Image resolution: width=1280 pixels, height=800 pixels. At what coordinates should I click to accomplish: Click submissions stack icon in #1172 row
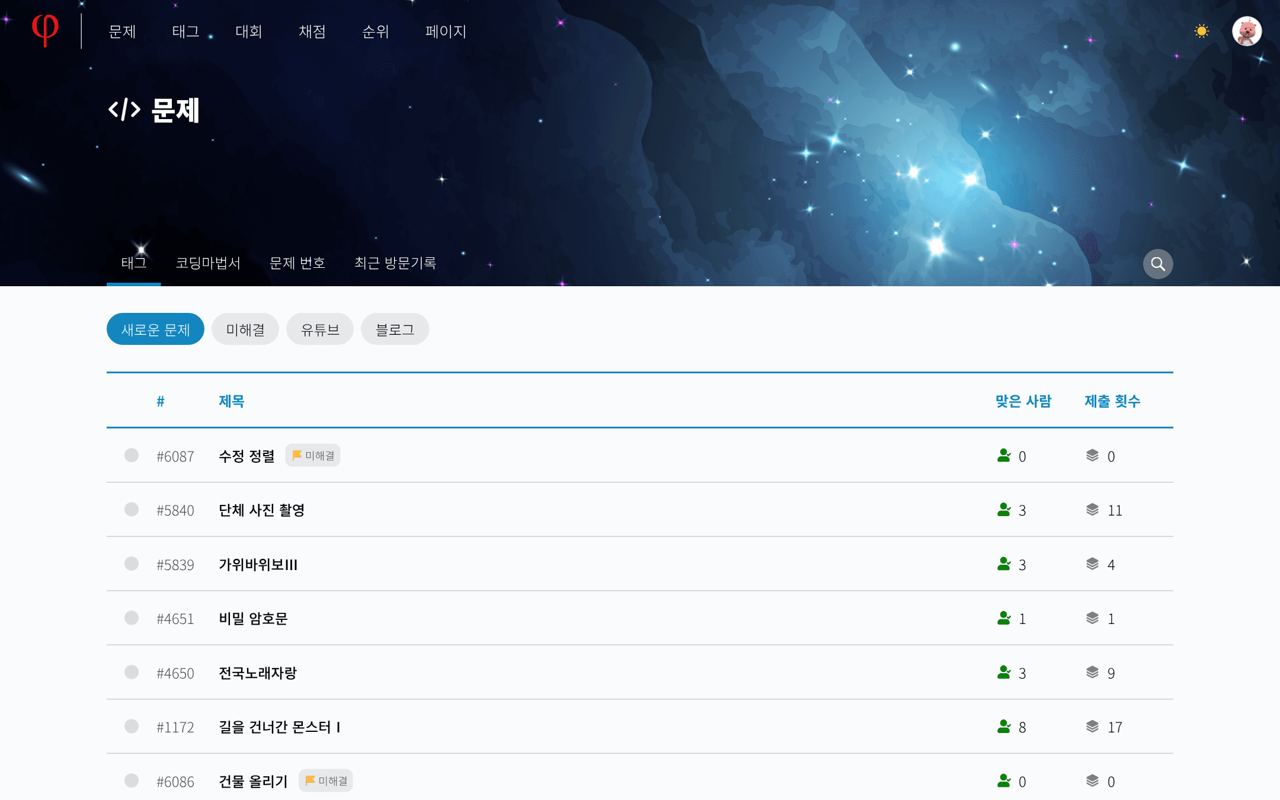(x=1092, y=727)
